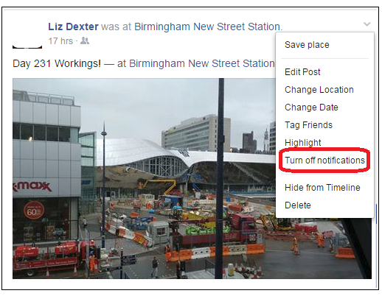Choose Delete from the post menu
This screenshot has width=382, height=296.
click(298, 205)
